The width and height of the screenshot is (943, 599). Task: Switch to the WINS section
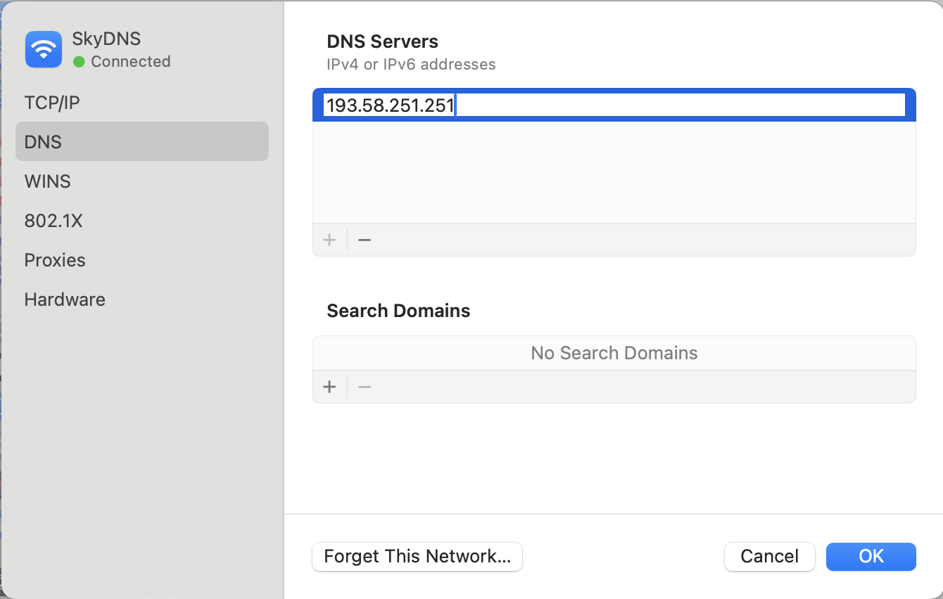coord(47,181)
